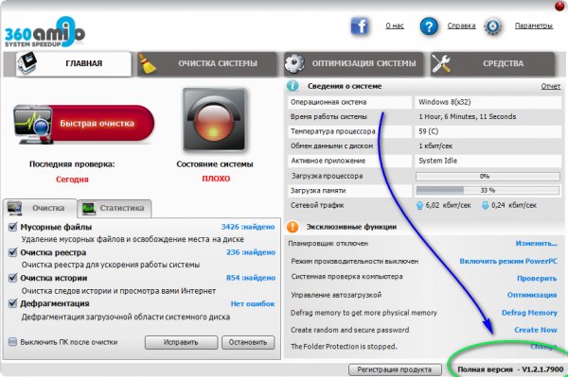
Task: Open the Facebook icon in the header
Action: [360, 26]
